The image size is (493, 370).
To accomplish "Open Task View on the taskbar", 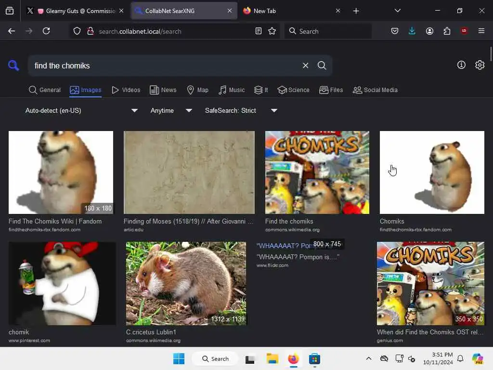I will (x=250, y=358).
